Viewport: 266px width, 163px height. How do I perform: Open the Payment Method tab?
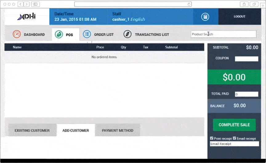[x=118, y=130]
